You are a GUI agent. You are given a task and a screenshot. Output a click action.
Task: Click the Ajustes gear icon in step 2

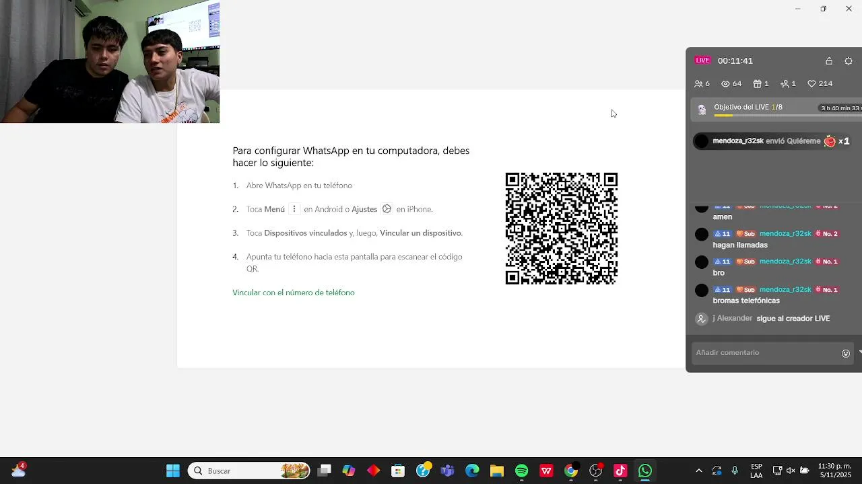[387, 209]
